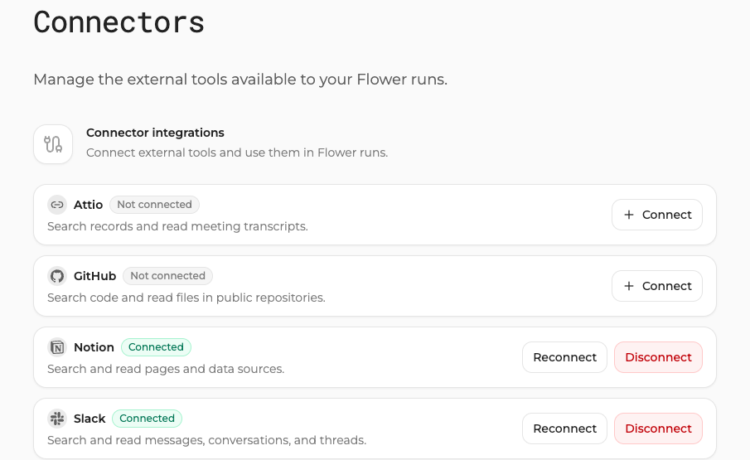The width and height of the screenshot is (750, 460).
Task: Click the Notion 'Connected' status badge
Action: [x=156, y=347]
